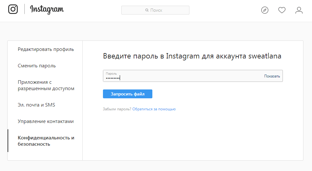The width and height of the screenshot is (312, 171).
Task: Click the Введите пароль heading text
Action: click(192, 56)
